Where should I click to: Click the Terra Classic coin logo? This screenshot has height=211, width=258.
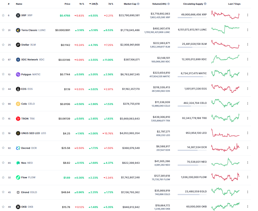18,30
